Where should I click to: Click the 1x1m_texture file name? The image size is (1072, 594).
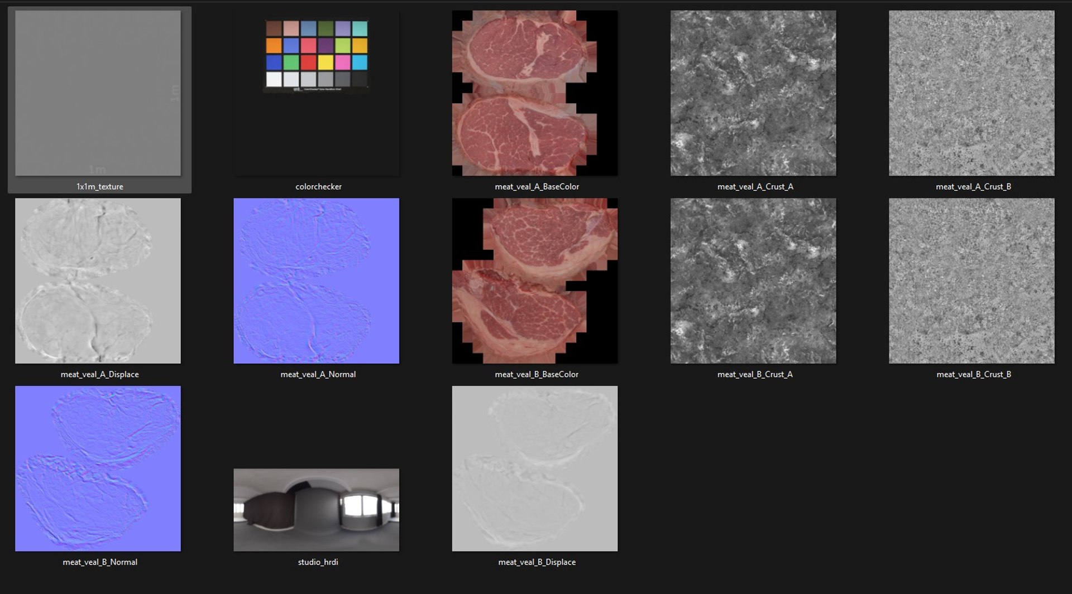100,187
